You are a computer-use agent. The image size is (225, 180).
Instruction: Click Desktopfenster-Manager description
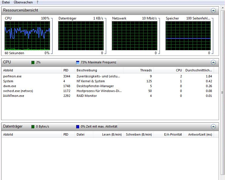click(95, 86)
